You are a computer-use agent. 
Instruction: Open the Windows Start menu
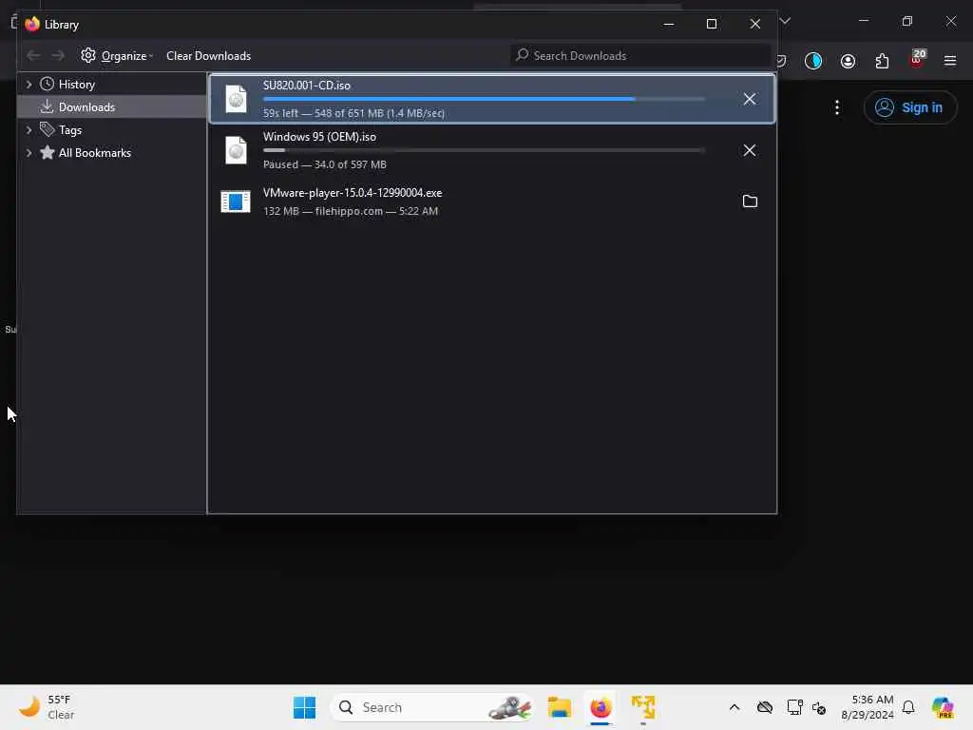[x=304, y=707]
